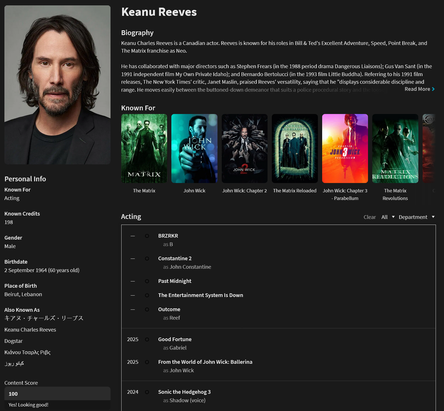Click the Gender value Male
Screen dimensions: 444x411
point(10,246)
